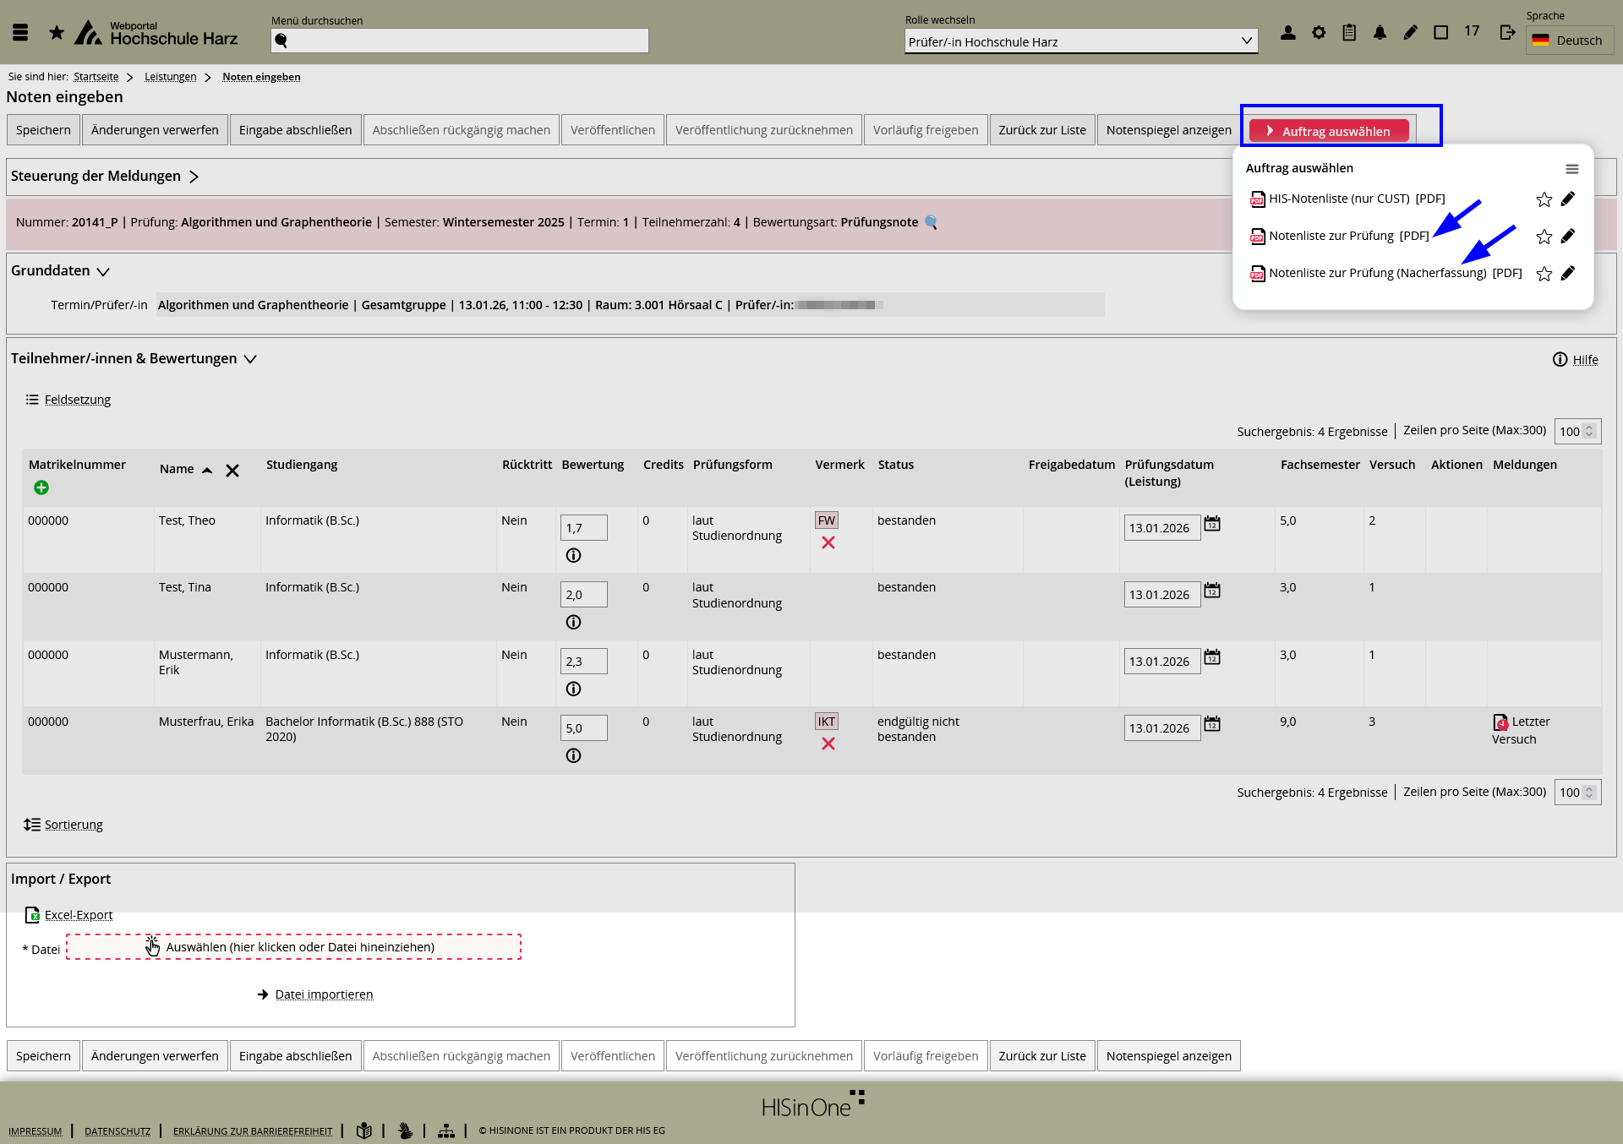
Task: Click the favorites star in header
Action: [57, 33]
